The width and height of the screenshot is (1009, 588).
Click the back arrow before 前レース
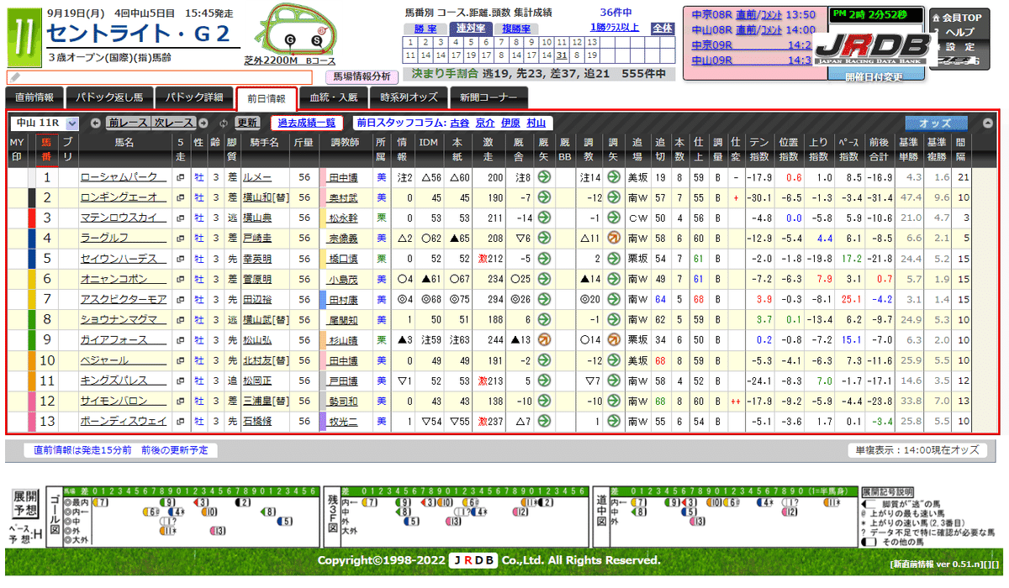[x=95, y=123]
